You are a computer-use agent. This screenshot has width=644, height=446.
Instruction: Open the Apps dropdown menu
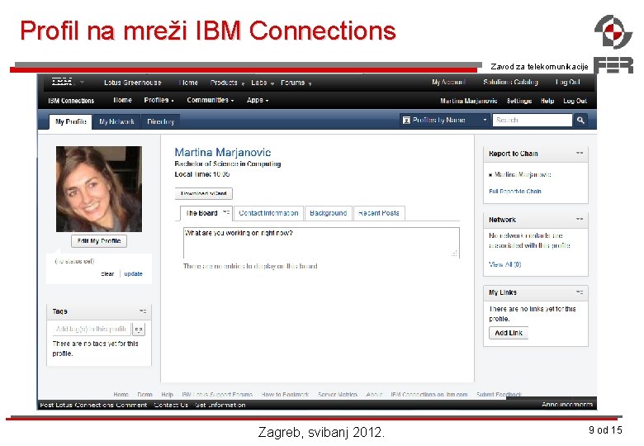(258, 100)
